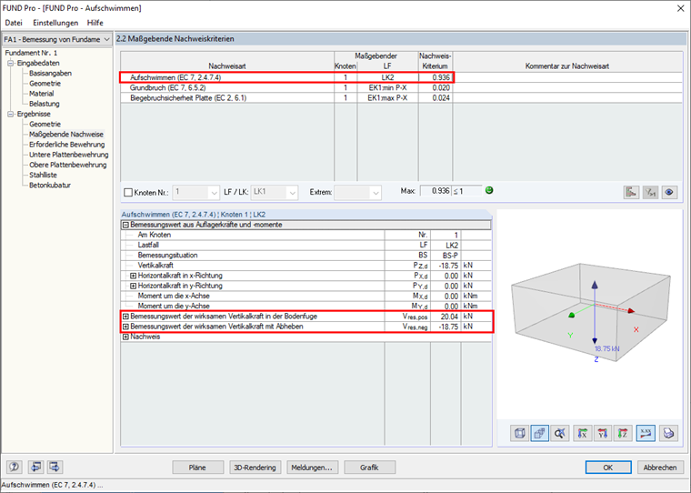
Task: Expand Horizontalkraft in y-Richtung row
Action: [x=133, y=286]
